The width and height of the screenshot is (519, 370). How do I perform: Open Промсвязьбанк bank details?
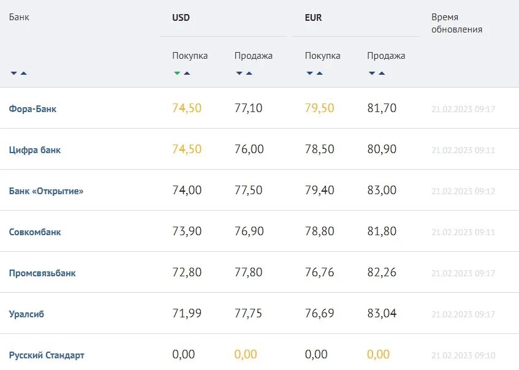(x=43, y=273)
